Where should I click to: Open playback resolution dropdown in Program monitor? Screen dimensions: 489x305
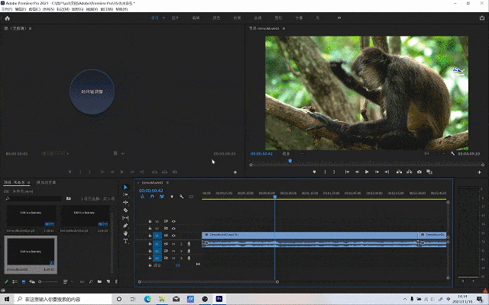[x=429, y=153]
